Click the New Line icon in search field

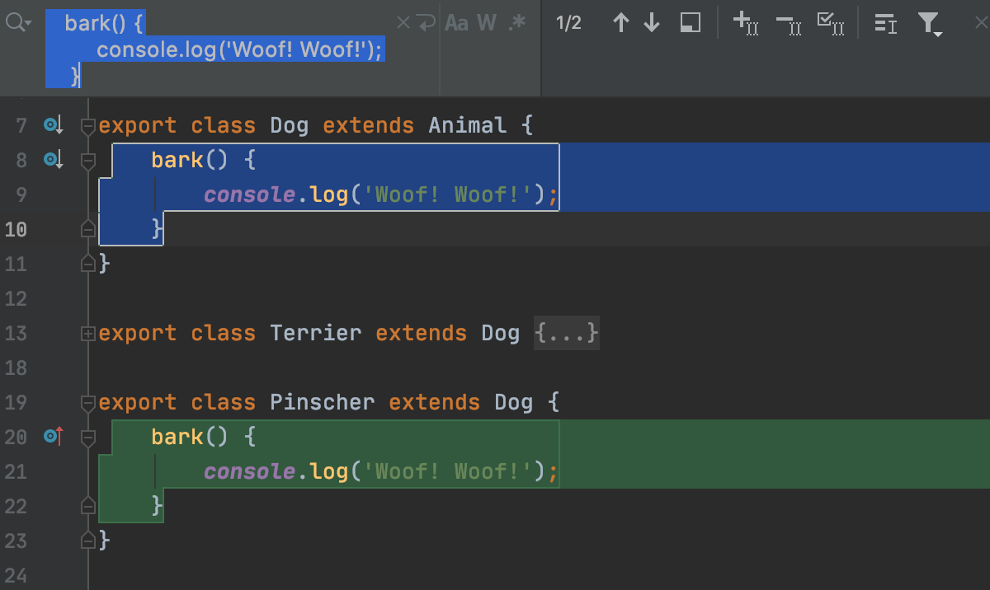coord(426,23)
